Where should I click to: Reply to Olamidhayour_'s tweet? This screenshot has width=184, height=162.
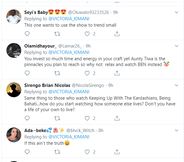tap(27, 73)
